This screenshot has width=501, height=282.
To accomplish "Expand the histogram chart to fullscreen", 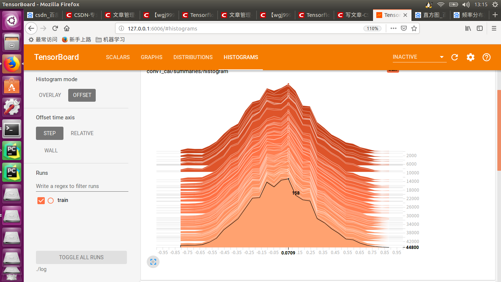I will [x=153, y=262].
